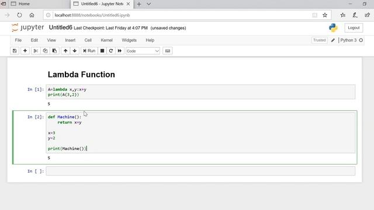Image resolution: width=374 pixels, height=210 pixels.
Task: Click the Jupyter logo
Action: click(27, 27)
